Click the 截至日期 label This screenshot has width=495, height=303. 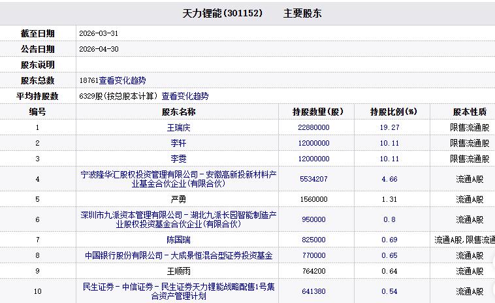pyautogui.click(x=38, y=33)
